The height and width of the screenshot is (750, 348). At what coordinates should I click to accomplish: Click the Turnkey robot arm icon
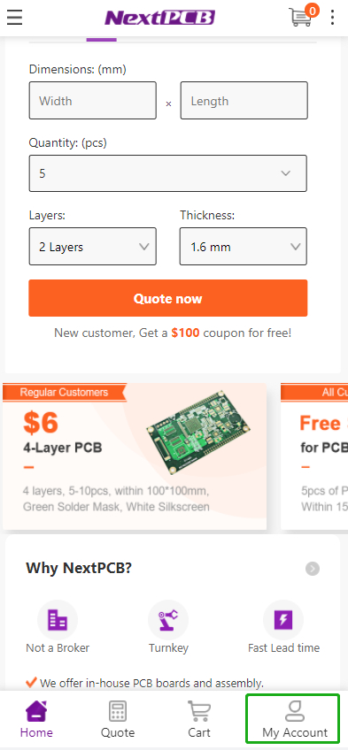tap(168, 620)
